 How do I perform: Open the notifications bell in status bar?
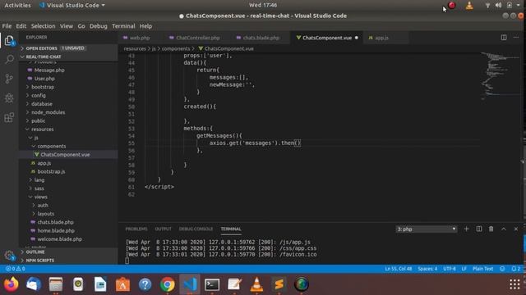515,269
